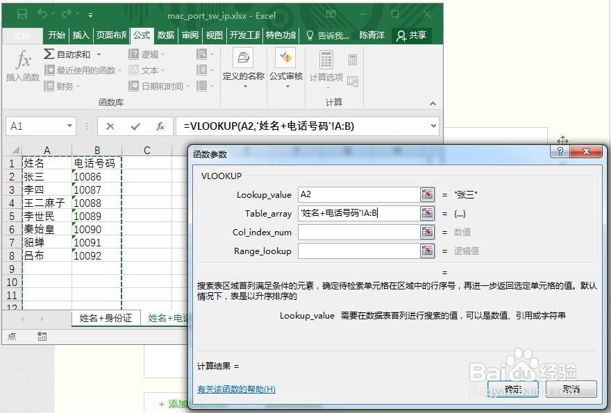Switch to the 数据 ribbon tab
This screenshot has height=413, width=611.
[165, 35]
